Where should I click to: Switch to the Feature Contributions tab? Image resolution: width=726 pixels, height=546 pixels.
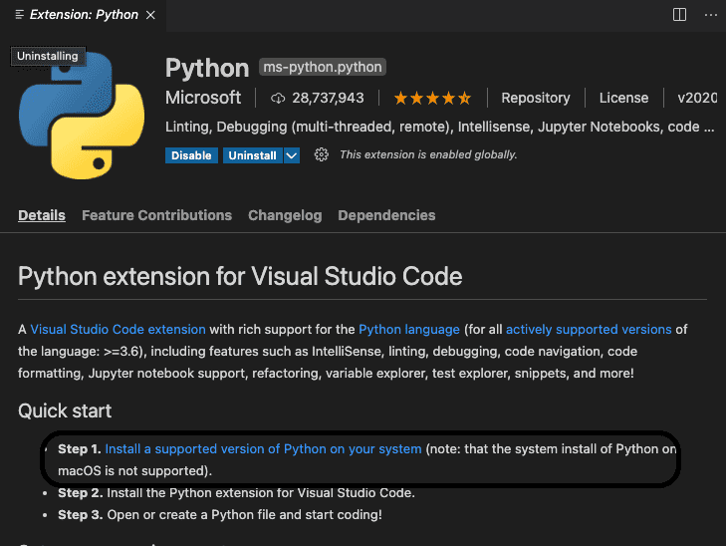[x=156, y=215]
